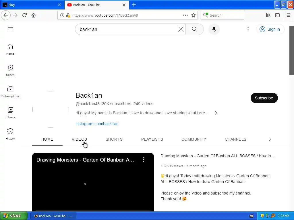Close the Back1an - YouTube tab
This screenshot has width=294, height=220.
(x=124, y=5)
